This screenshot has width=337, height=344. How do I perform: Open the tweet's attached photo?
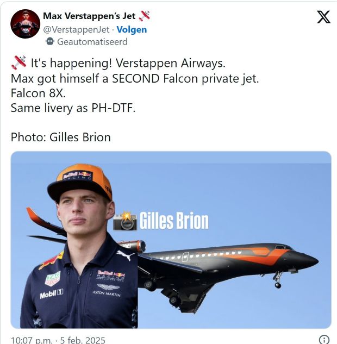[171, 240]
